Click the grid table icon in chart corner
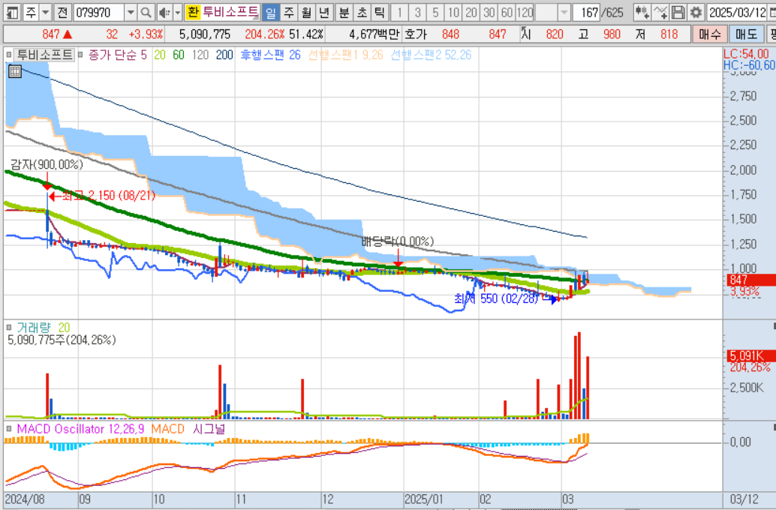Viewport: 776px width, 510px height. tap(15, 71)
